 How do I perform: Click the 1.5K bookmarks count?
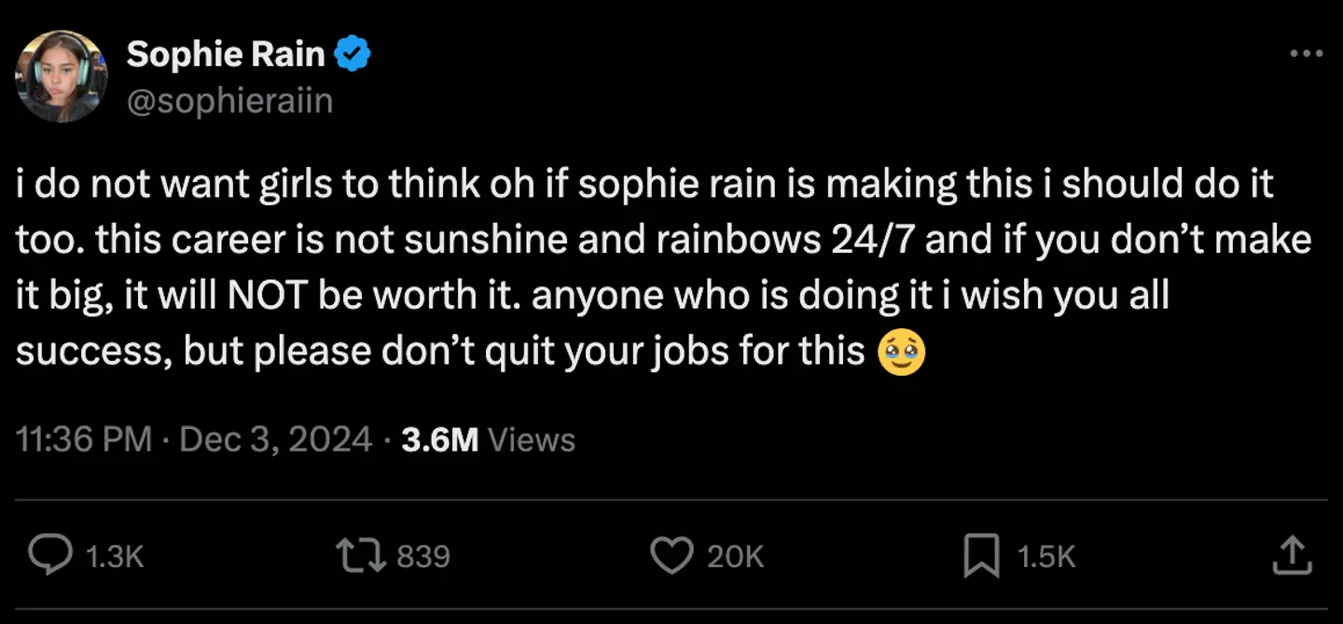[1045, 557]
